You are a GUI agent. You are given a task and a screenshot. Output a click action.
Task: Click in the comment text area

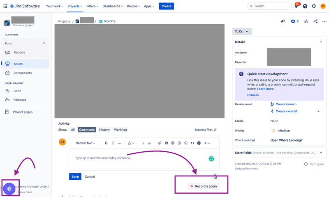tap(144, 160)
